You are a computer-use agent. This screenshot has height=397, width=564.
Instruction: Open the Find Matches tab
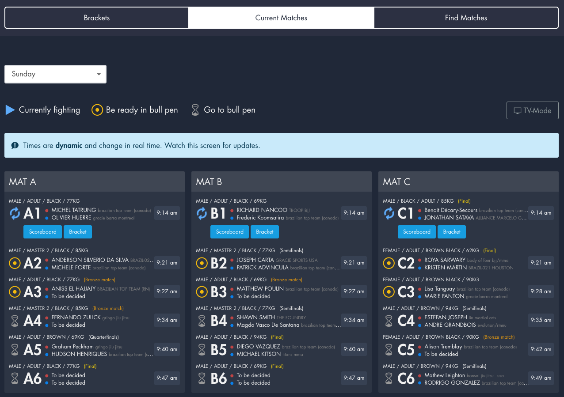pyautogui.click(x=466, y=18)
